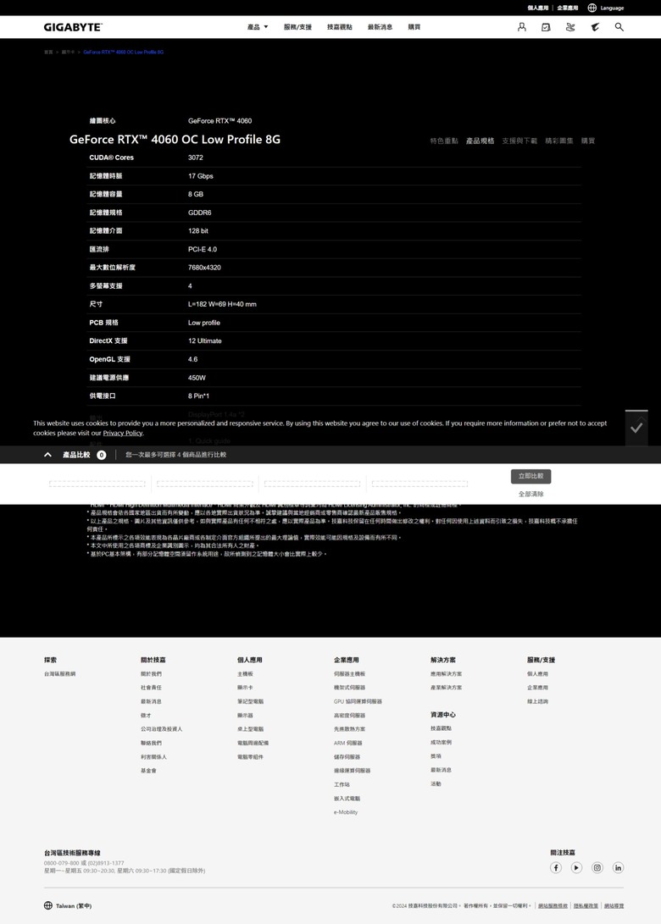
Task: Open footer link e-Mobility
Action: tap(346, 812)
